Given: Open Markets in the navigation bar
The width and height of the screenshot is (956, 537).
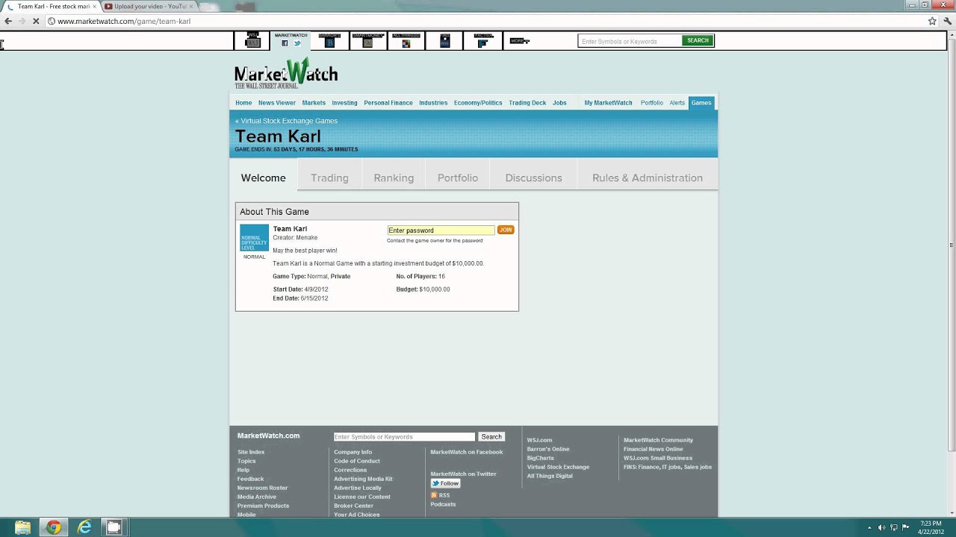Looking at the screenshot, I should (x=314, y=103).
